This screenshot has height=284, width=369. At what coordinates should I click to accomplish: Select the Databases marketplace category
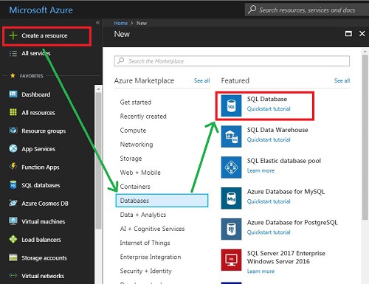162,201
